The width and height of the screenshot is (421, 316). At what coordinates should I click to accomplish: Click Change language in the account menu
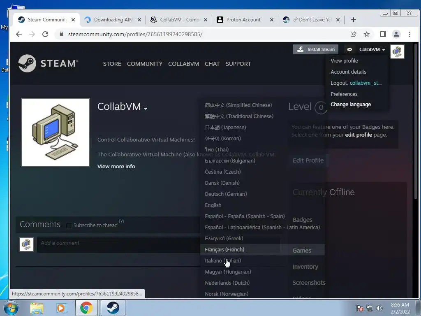351,104
